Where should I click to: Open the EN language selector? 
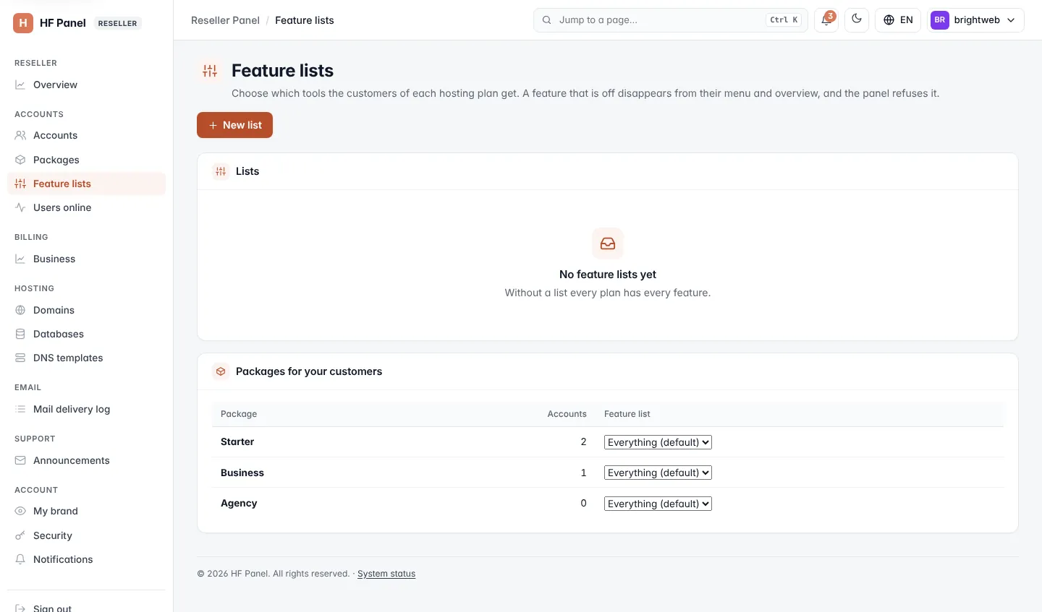click(898, 20)
